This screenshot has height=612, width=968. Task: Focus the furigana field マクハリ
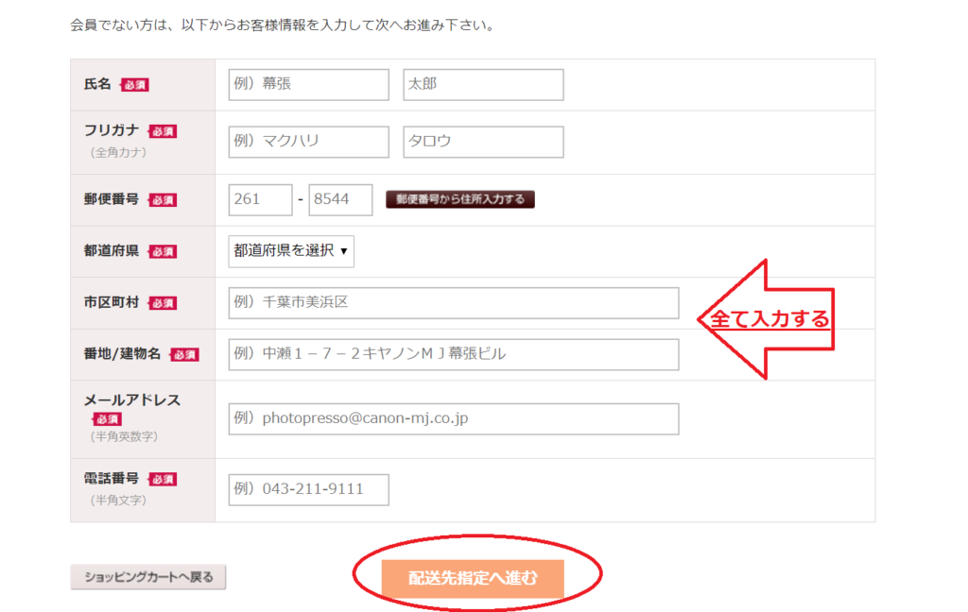(x=309, y=142)
